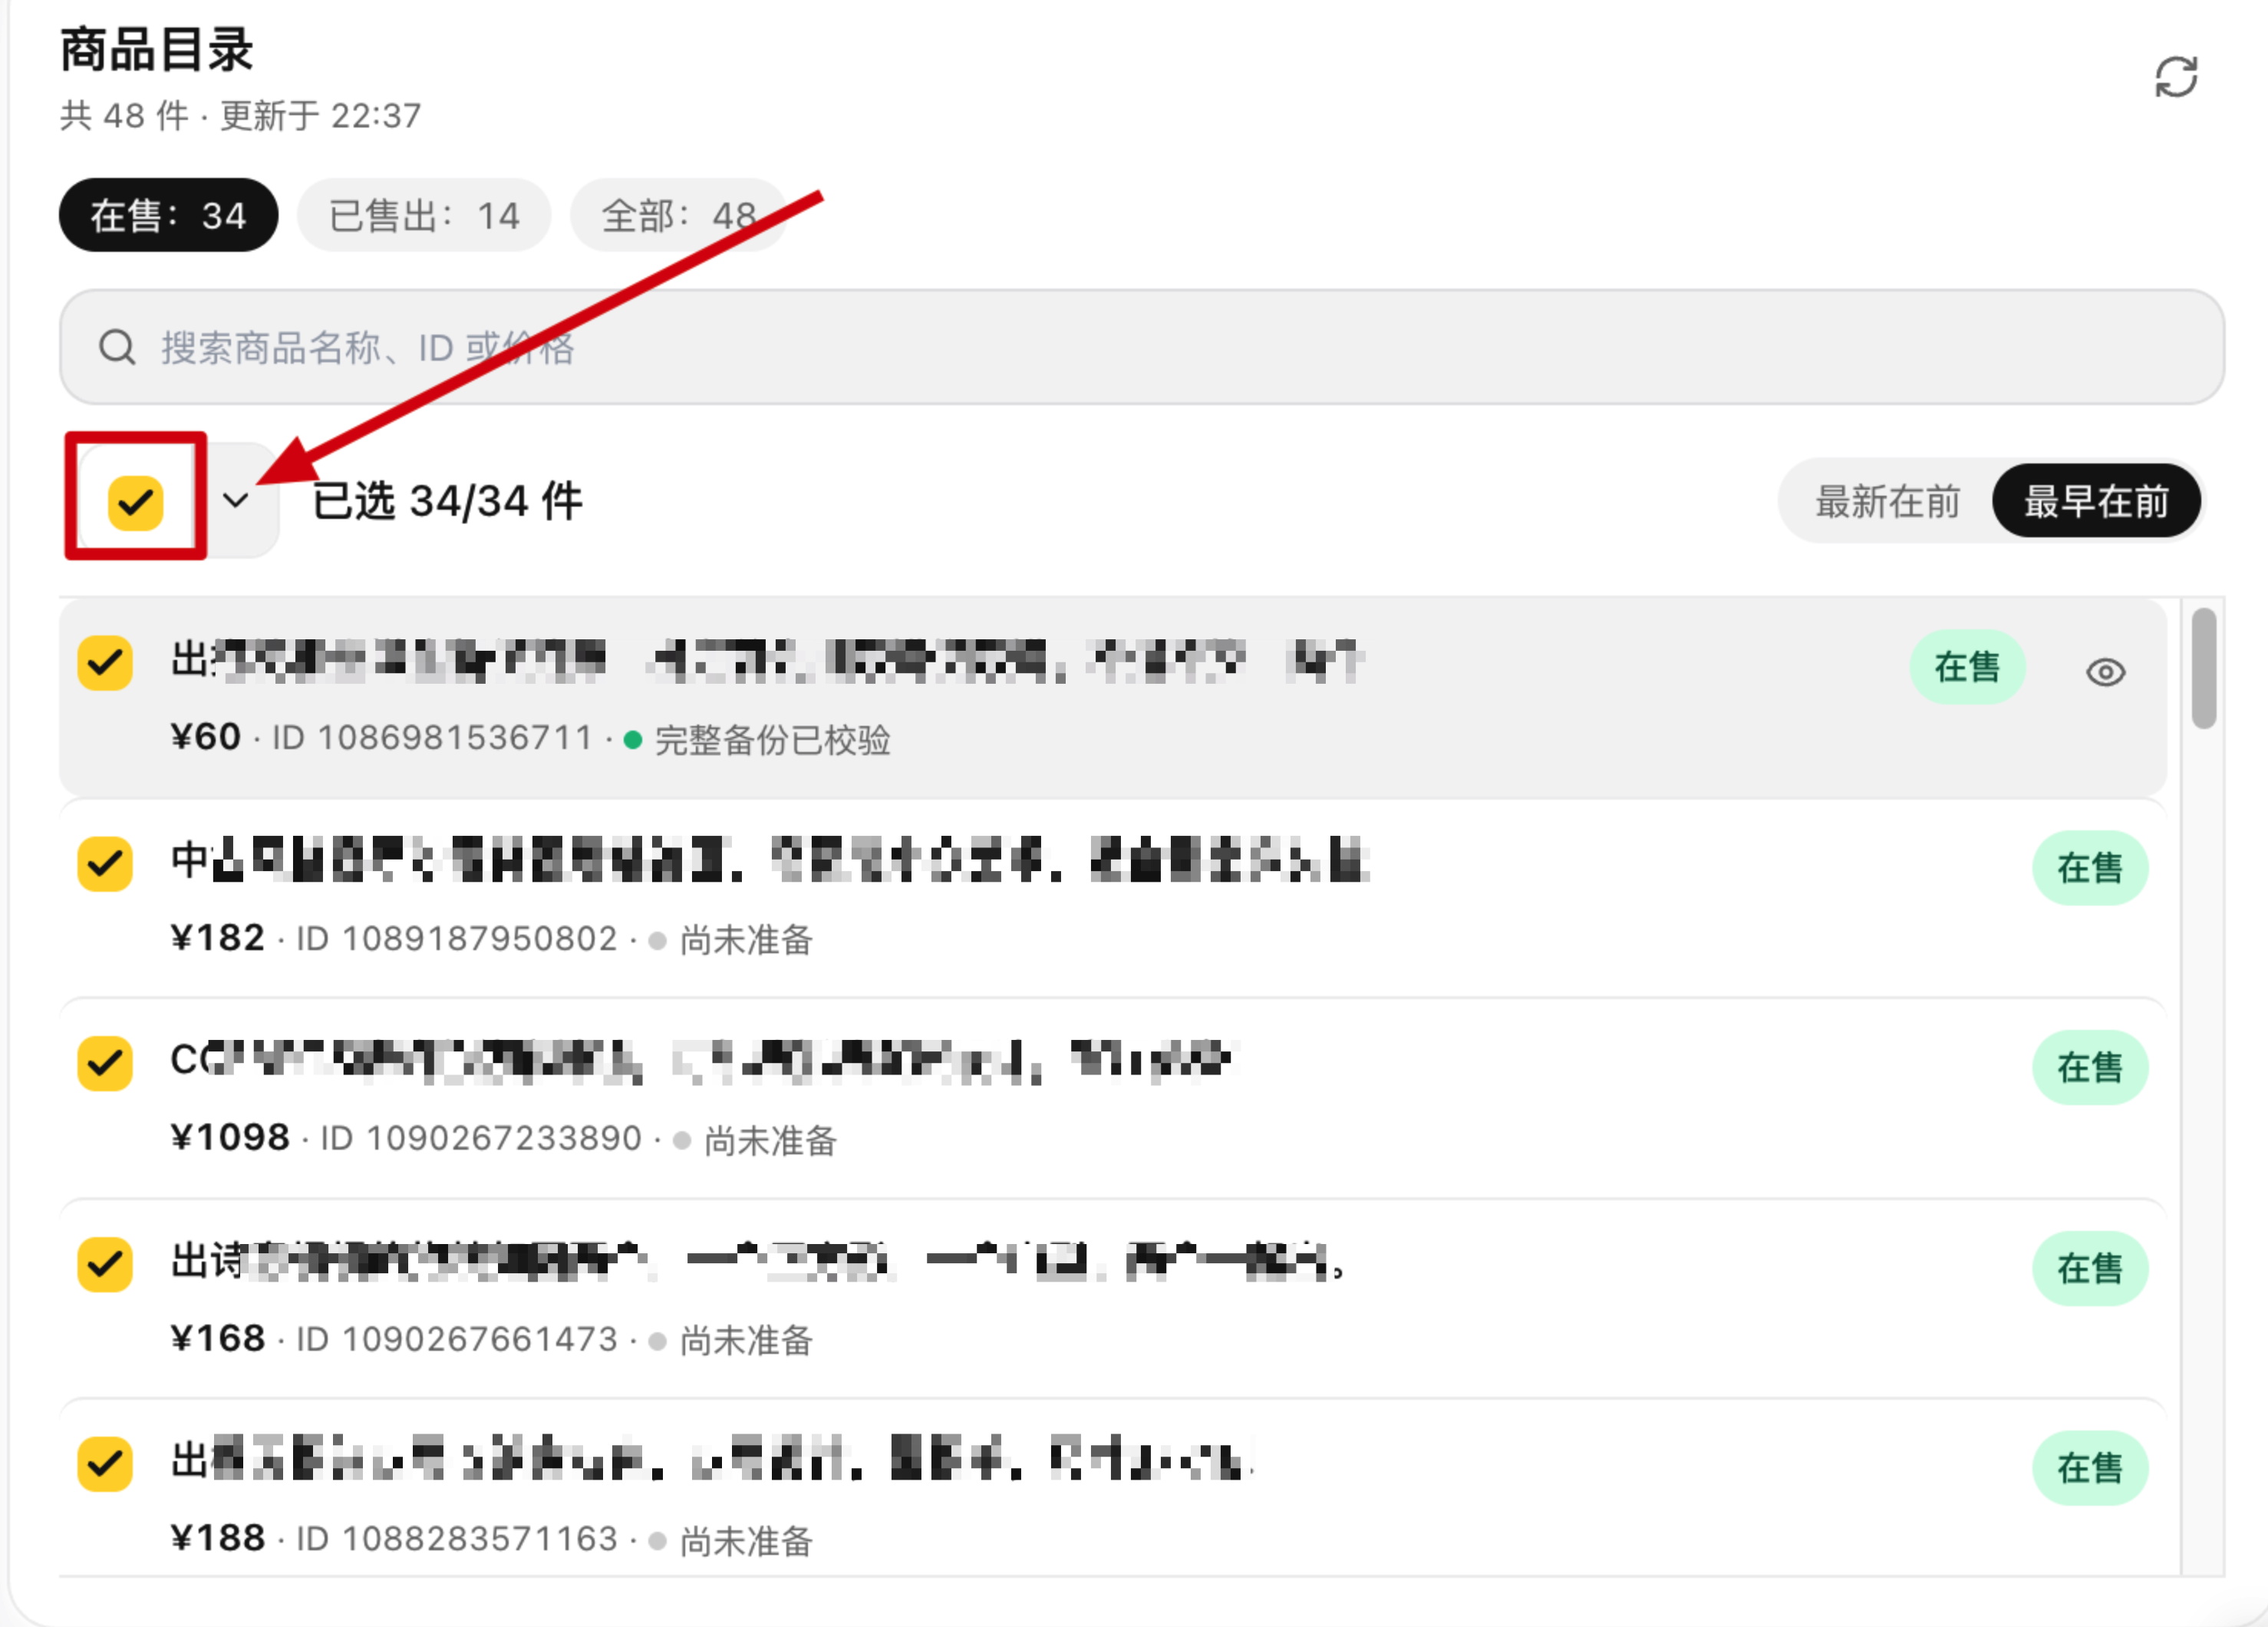2268x1627 pixels.
Task: Uncheck the ¥1098 item checkbox
Action: pyautogui.click(x=105, y=1064)
